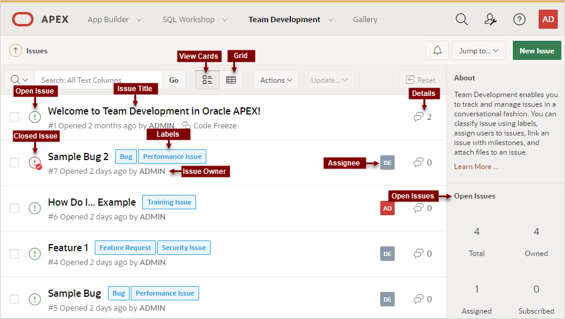Click the open status icon for Feature 1
The image size is (565, 319).
tap(35, 254)
